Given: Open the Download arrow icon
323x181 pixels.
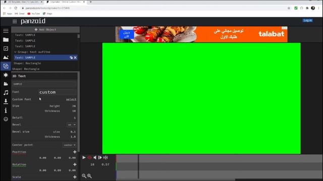Looking at the screenshot, I should pos(6,102).
